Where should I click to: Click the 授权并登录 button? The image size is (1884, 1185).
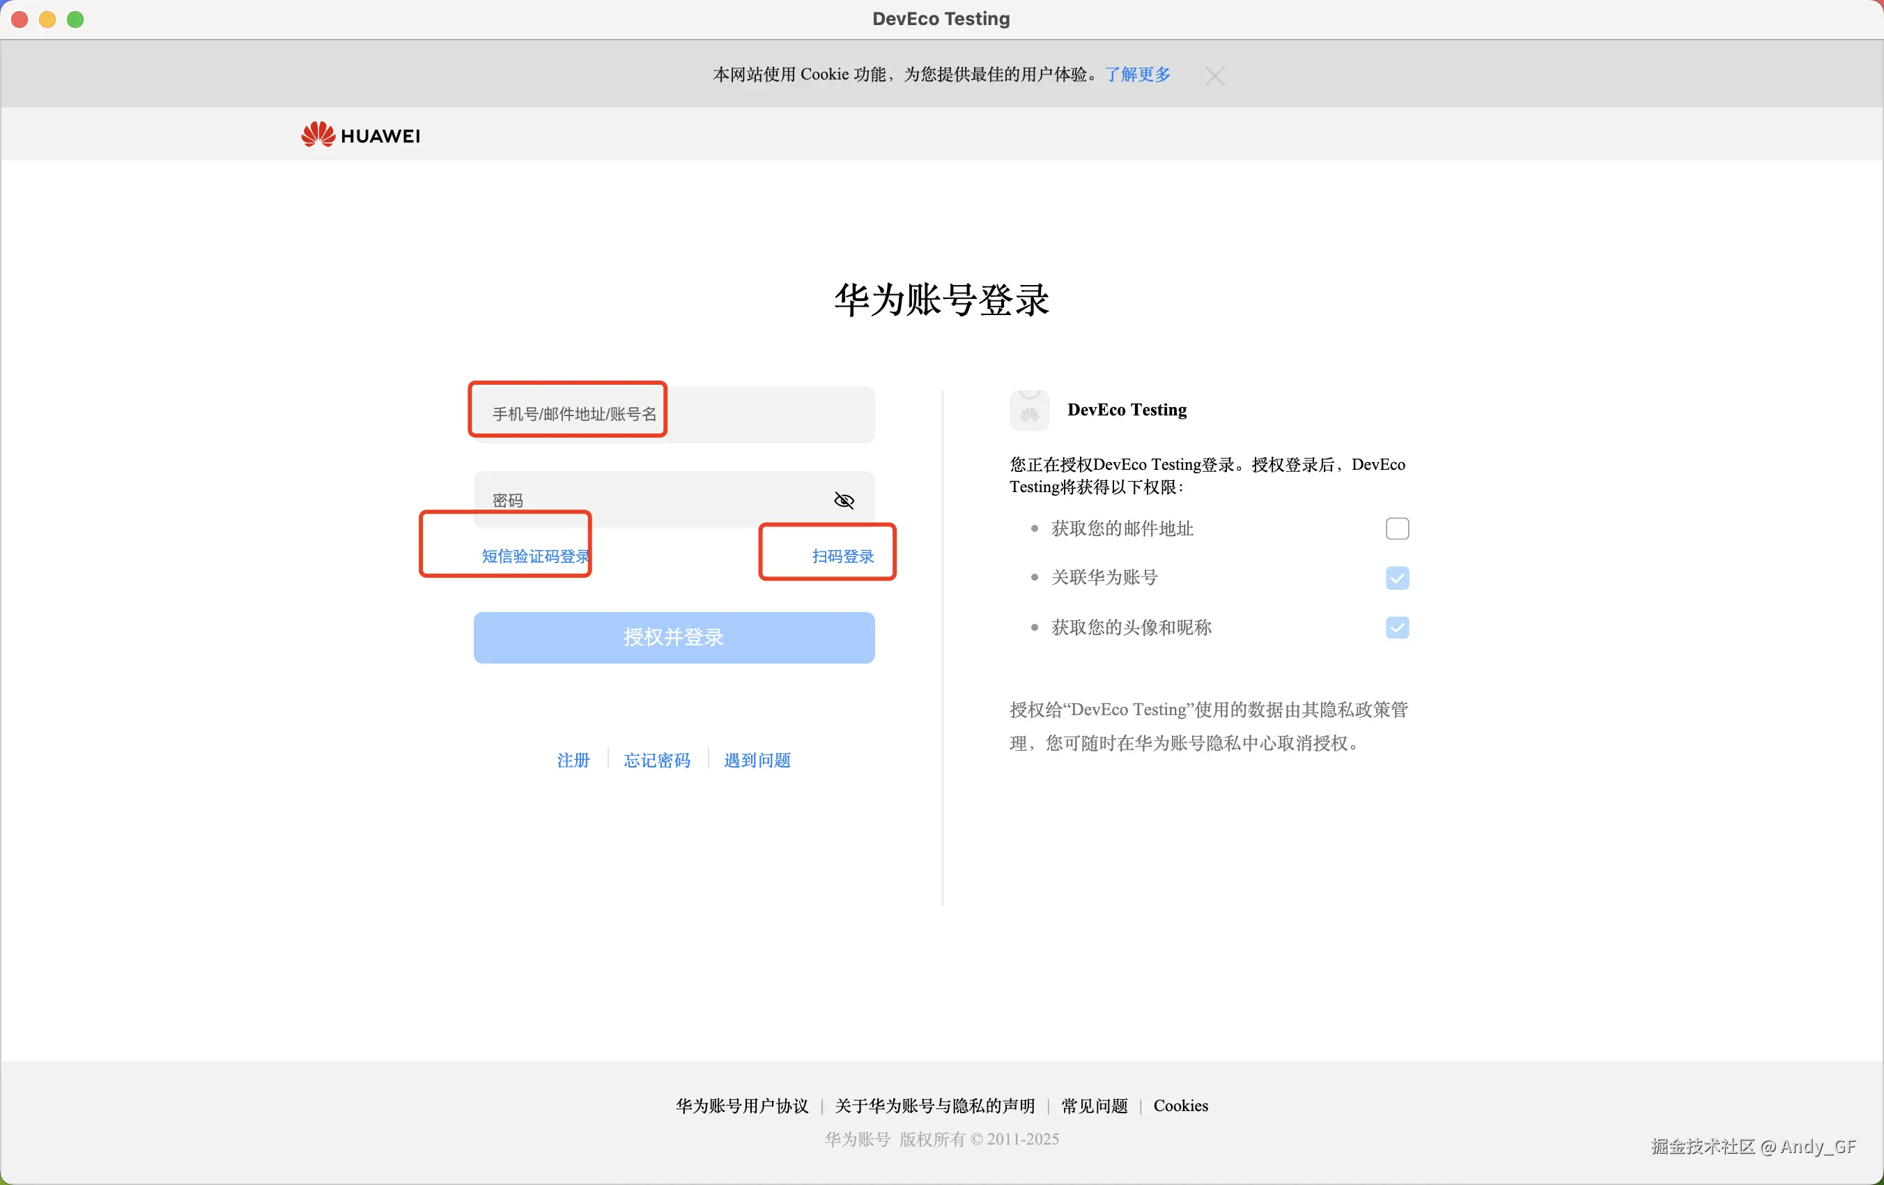pyautogui.click(x=674, y=638)
